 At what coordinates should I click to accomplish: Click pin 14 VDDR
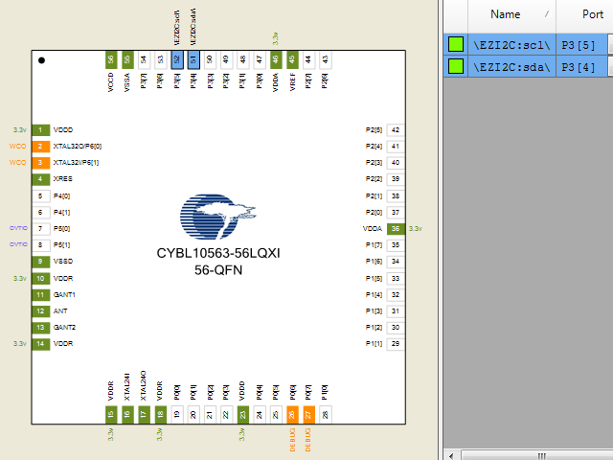point(40,344)
